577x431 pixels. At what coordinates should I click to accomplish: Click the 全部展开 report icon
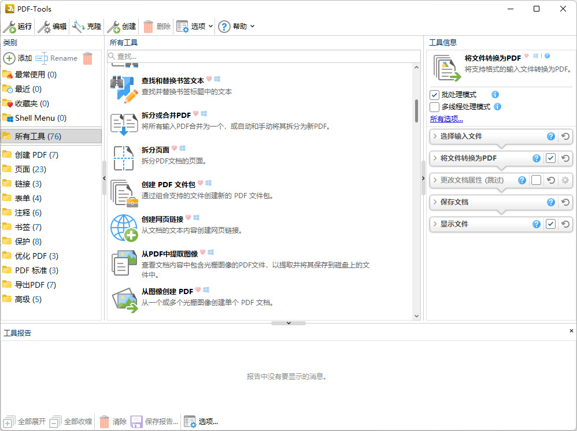click(x=9, y=422)
